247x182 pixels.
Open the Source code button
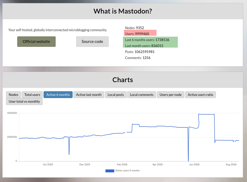pos(92,42)
